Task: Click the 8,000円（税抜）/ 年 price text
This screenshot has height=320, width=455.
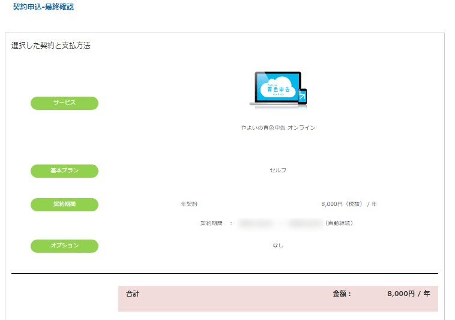Action: [x=349, y=204]
